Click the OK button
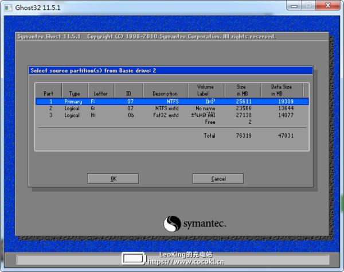344x272 pixels. click(113, 178)
